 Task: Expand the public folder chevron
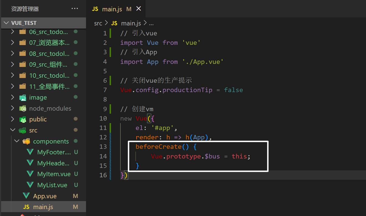click(x=12, y=119)
